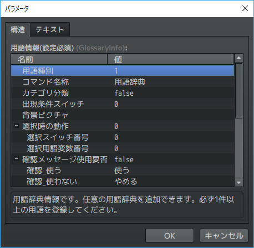Click the 用語情報(設定必須) label

(42, 48)
